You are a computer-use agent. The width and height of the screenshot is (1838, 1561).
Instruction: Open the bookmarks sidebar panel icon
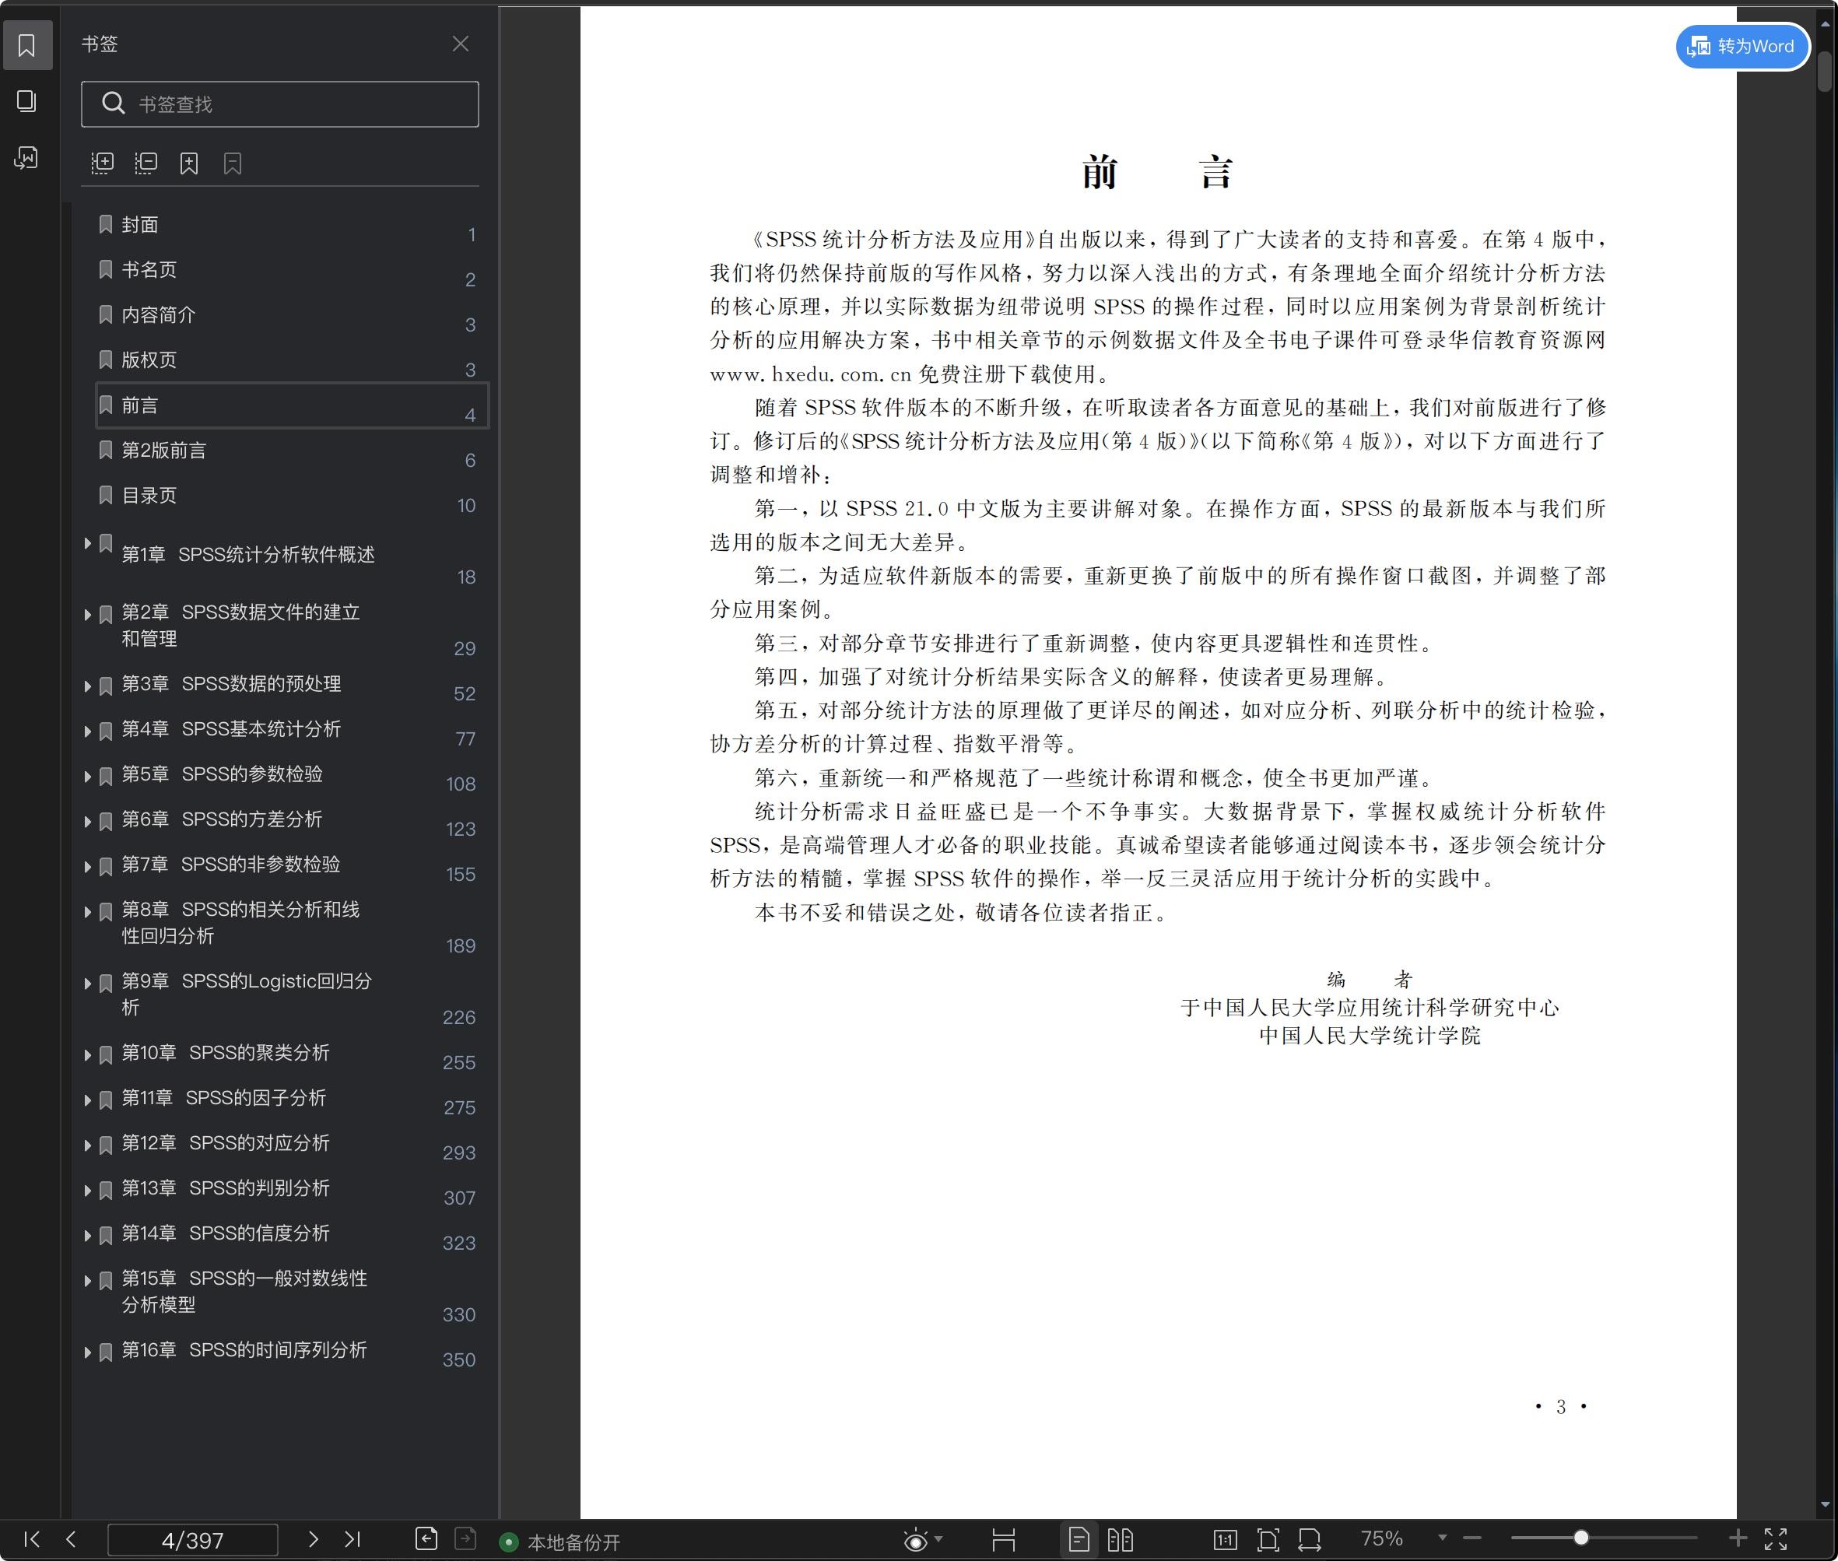(x=26, y=45)
